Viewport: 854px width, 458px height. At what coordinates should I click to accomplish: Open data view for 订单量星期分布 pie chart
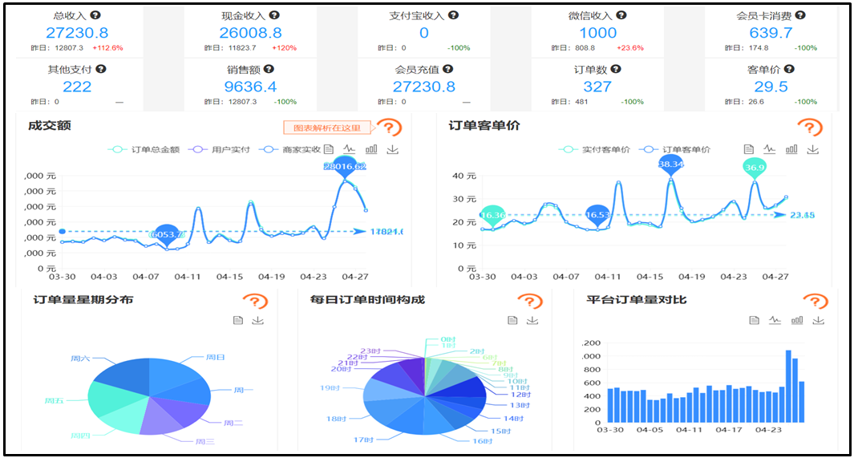pos(237,321)
